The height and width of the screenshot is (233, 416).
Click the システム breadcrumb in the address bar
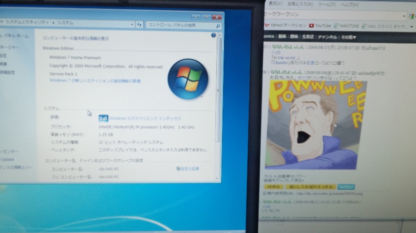(x=65, y=23)
